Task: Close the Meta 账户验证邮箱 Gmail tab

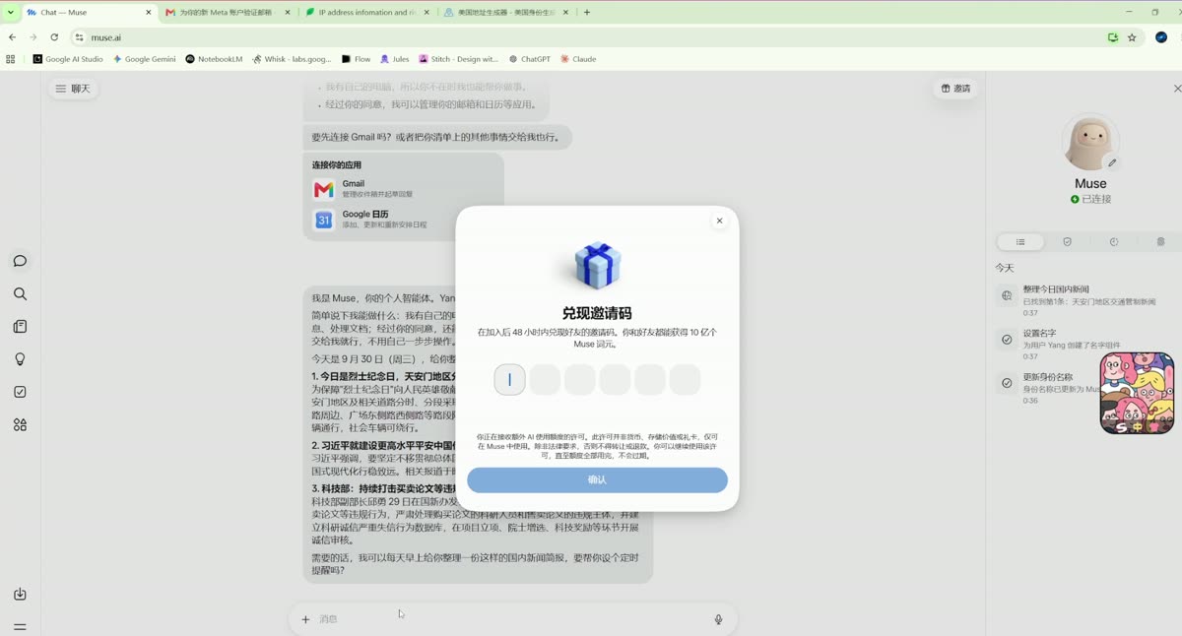Action: pos(287,13)
